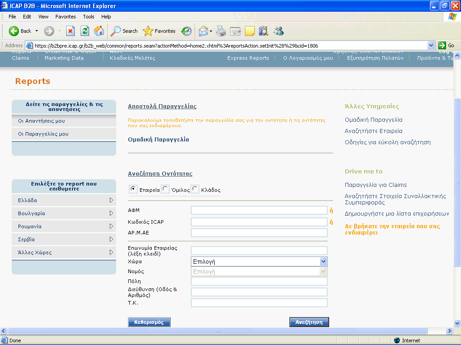Click the Print icon in toolbar

(x=221, y=31)
